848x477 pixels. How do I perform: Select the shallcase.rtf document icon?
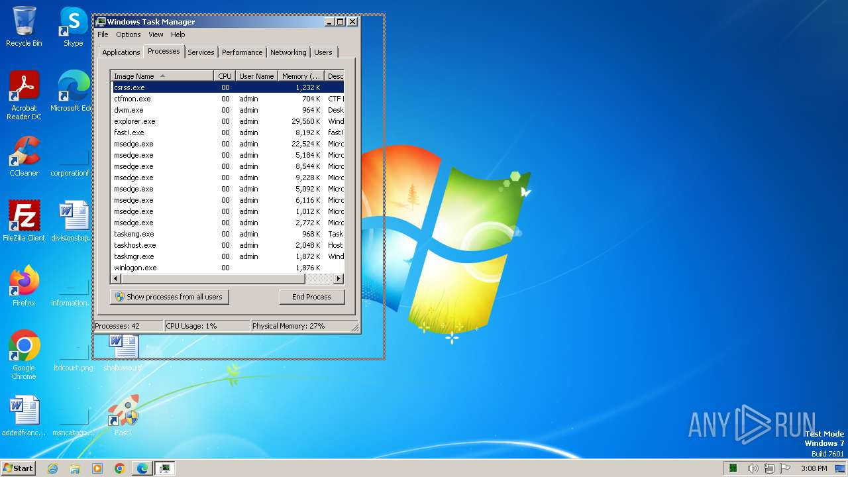pos(123,352)
